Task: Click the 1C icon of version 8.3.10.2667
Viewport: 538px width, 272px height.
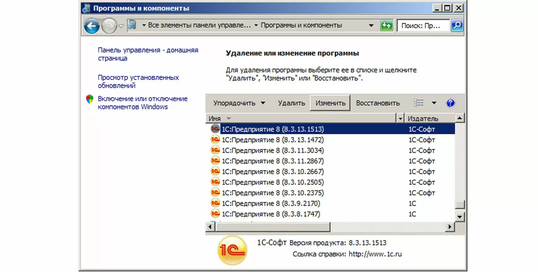Action: (215, 171)
